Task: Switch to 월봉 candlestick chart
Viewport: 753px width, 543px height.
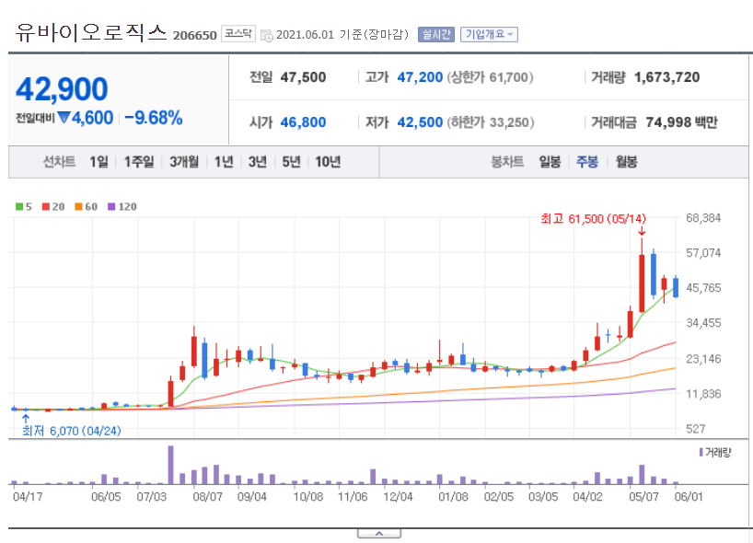Action: (626, 162)
